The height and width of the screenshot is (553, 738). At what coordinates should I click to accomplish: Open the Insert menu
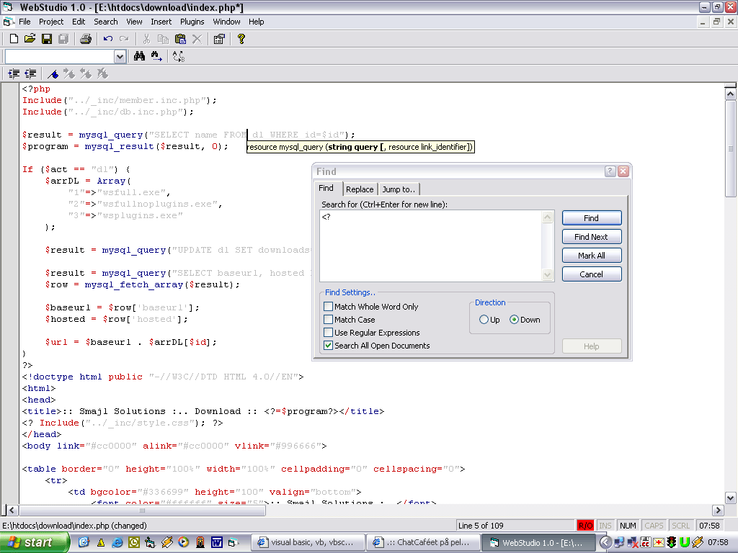161,22
